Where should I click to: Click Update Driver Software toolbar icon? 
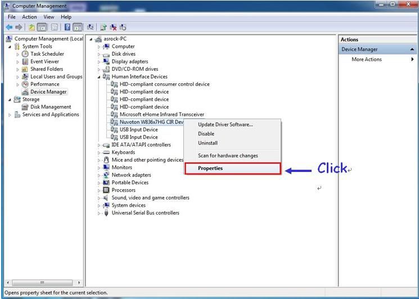(103, 27)
